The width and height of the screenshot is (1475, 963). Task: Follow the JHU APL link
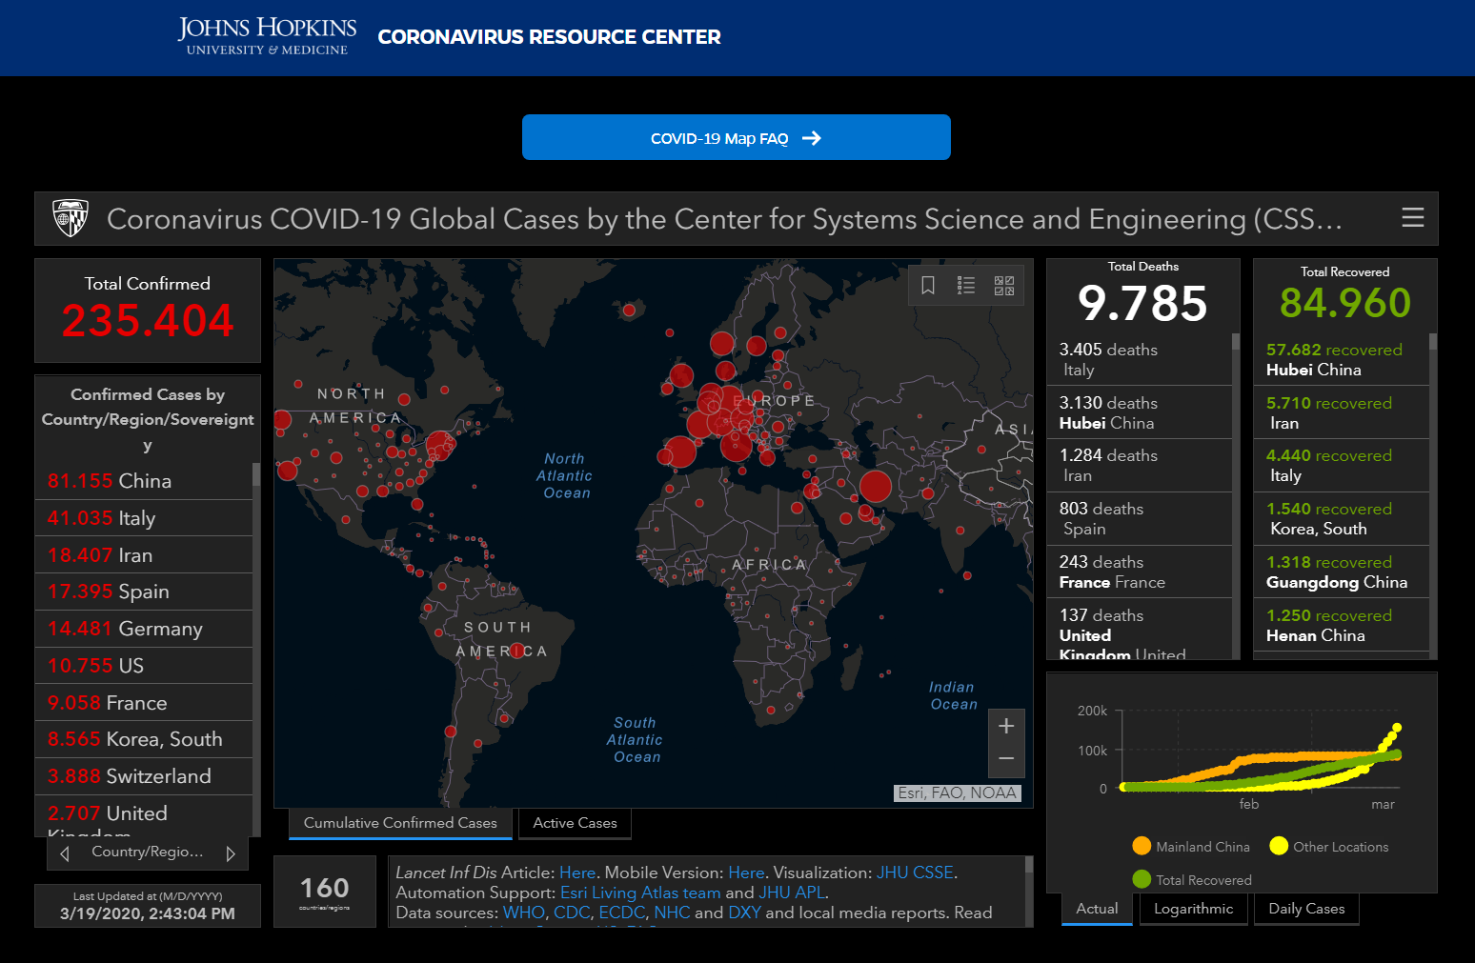(x=792, y=893)
